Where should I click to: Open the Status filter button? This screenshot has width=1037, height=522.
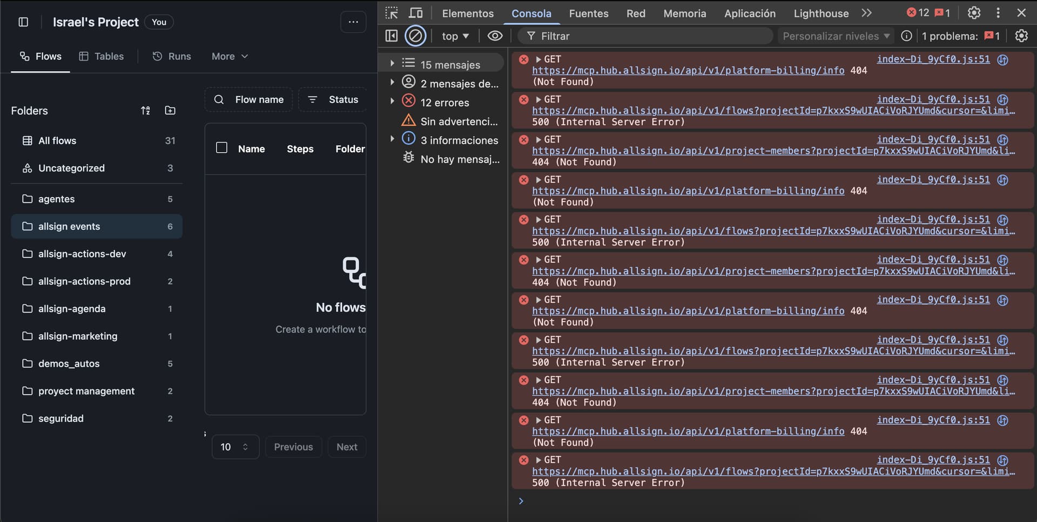[x=333, y=100]
